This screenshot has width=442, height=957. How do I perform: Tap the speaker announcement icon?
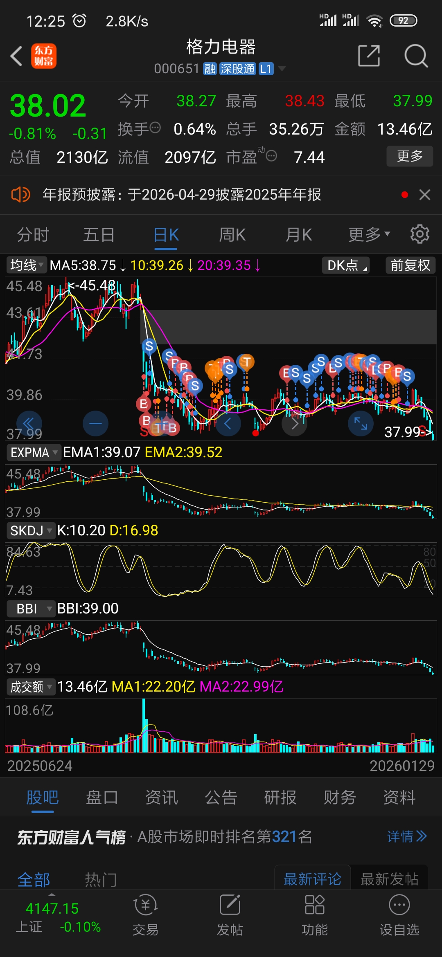point(20,195)
